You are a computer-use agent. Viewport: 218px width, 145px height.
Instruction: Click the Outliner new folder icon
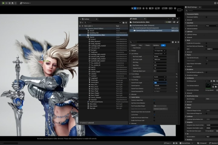(x=124, y=23)
